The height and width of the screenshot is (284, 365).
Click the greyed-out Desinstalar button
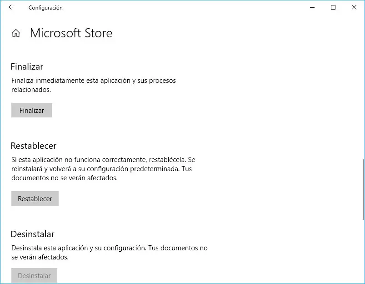coord(34,275)
